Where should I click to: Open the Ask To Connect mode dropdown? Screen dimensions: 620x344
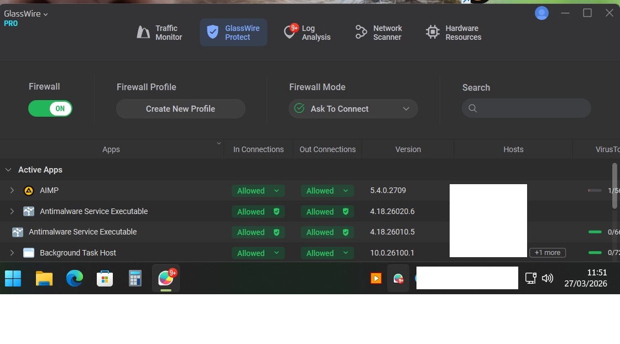click(x=353, y=109)
